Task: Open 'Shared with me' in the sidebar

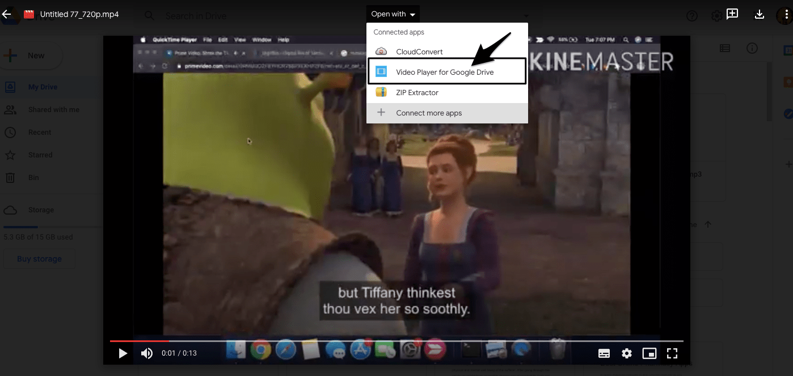Action: 54,109
